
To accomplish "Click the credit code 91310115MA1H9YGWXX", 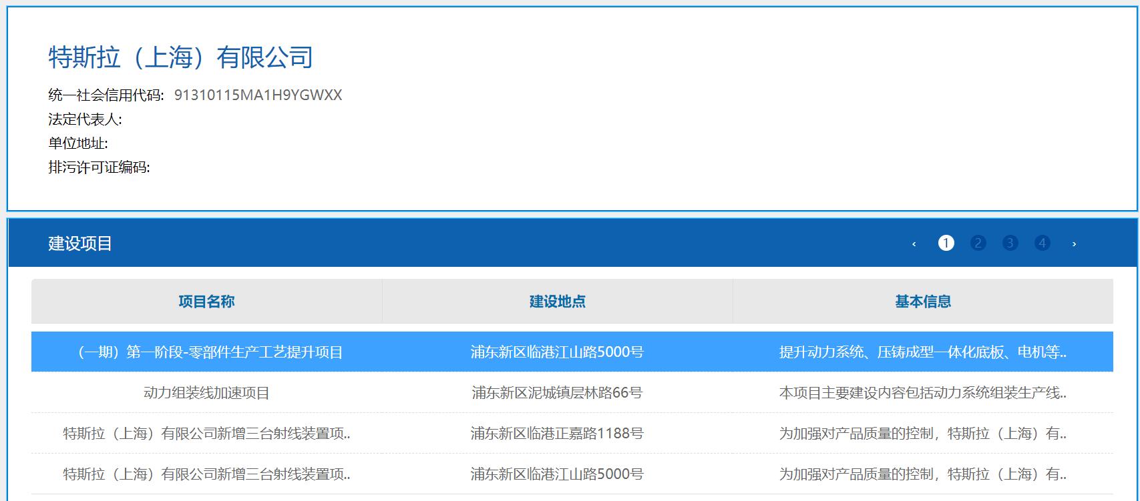I will click(258, 95).
